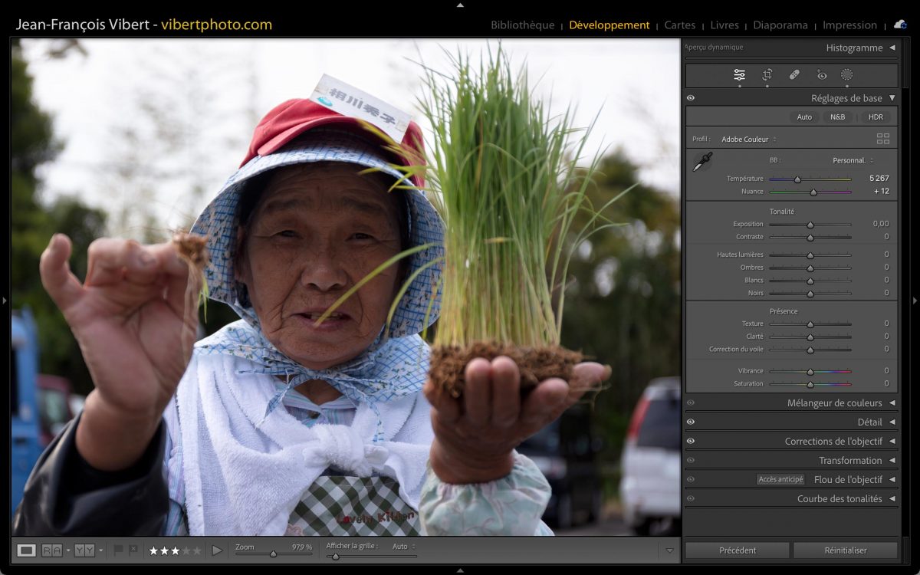Open the profile browser grid icon
Screen dimensions: 920x575
coord(883,139)
